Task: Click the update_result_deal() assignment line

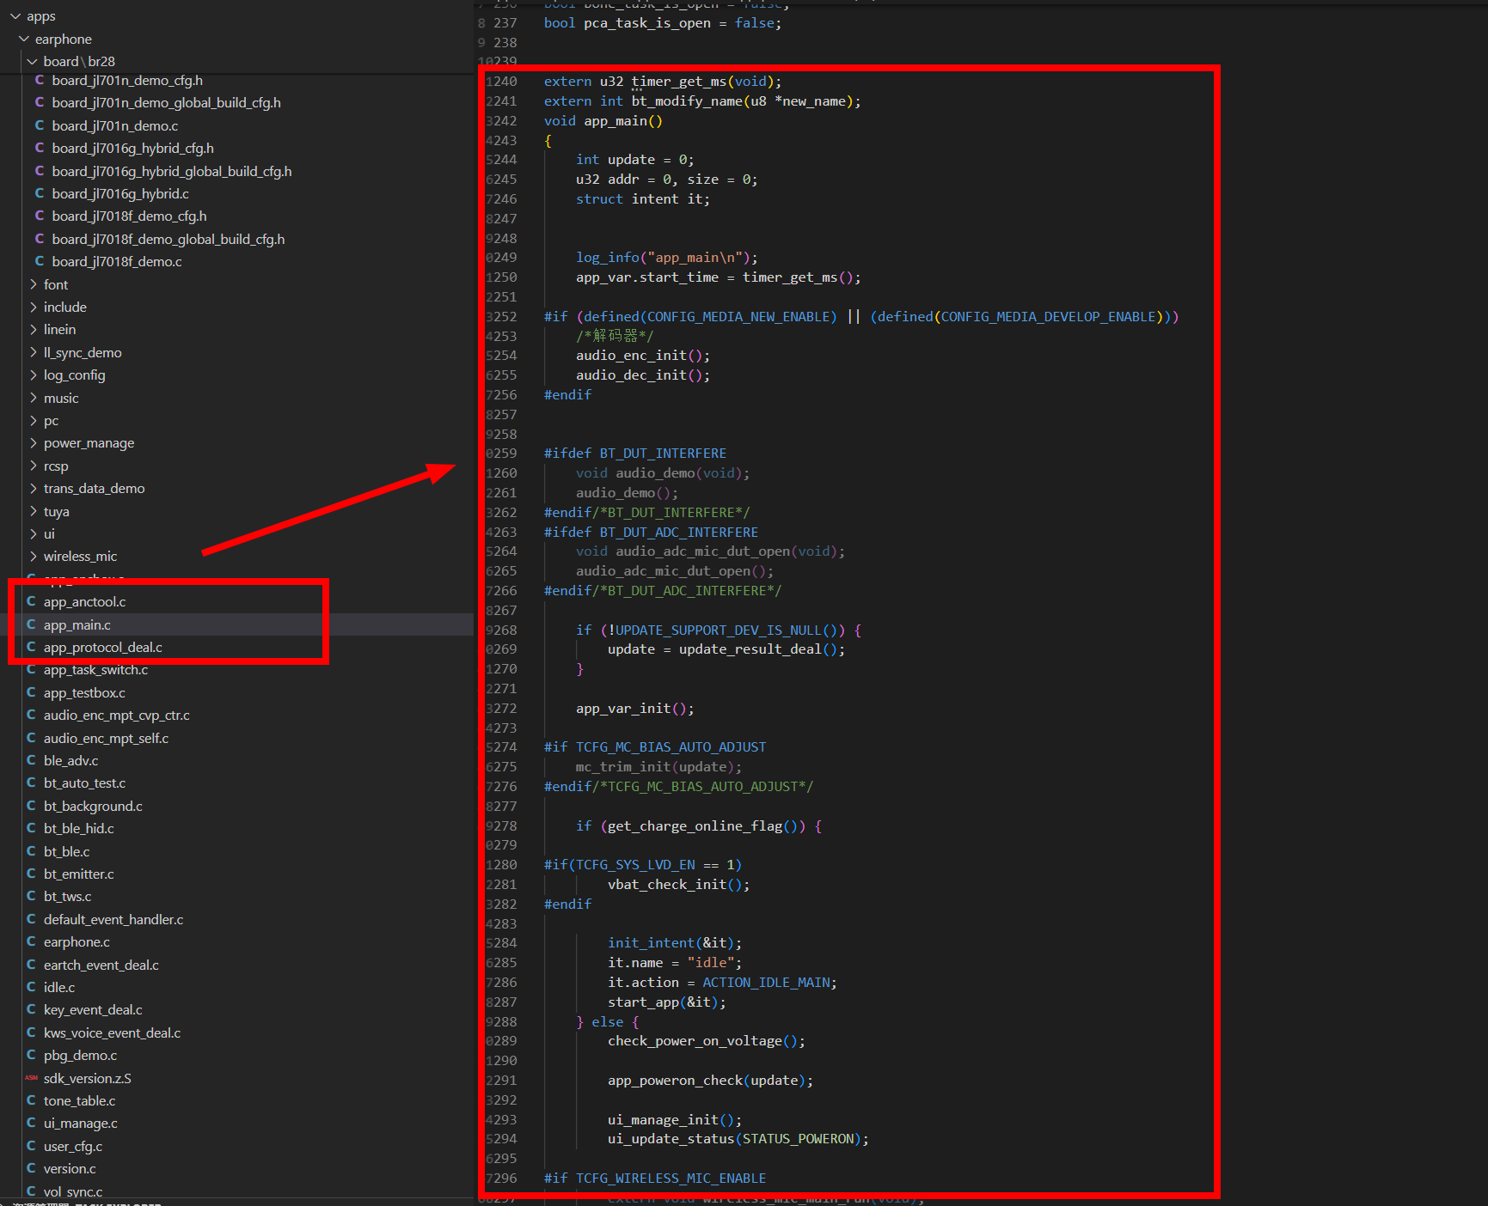Action: tap(726, 649)
